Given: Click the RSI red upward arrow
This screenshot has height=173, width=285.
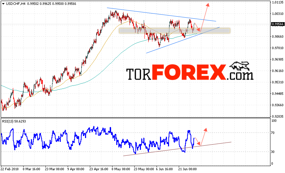Looking at the screenshot, I should (x=203, y=137).
